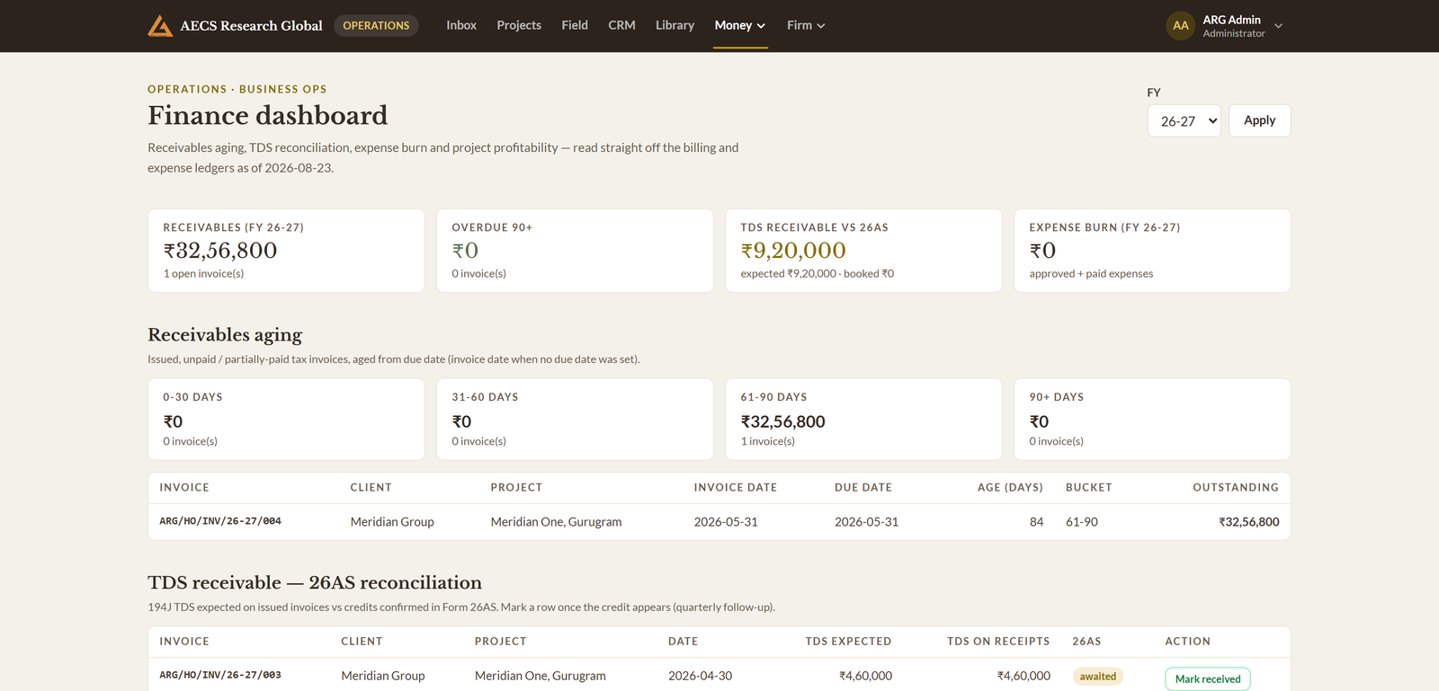Open the Library menu item
1439x691 pixels.
pyautogui.click(x=675, y=25)
